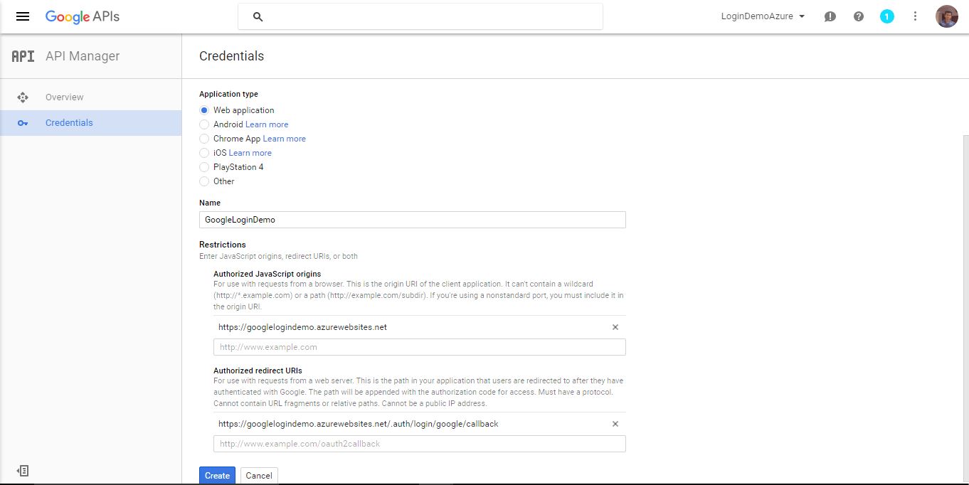Select the Web application radio button
This screenshot has height=485, width=969.
[204, 110]
